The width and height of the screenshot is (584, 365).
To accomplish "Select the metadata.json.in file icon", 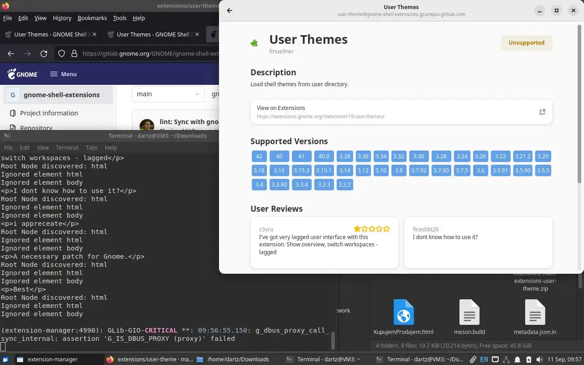I will (x=535, y=312).
